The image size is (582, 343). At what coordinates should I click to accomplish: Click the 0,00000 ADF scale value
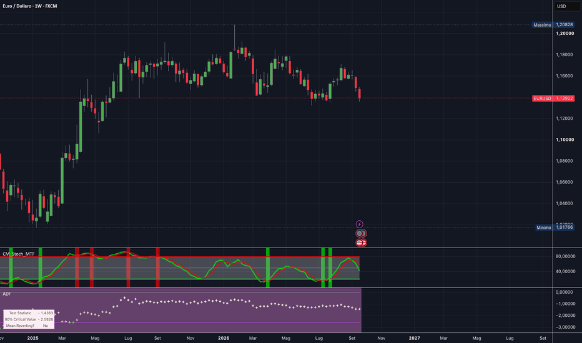[x=564, y=292]
